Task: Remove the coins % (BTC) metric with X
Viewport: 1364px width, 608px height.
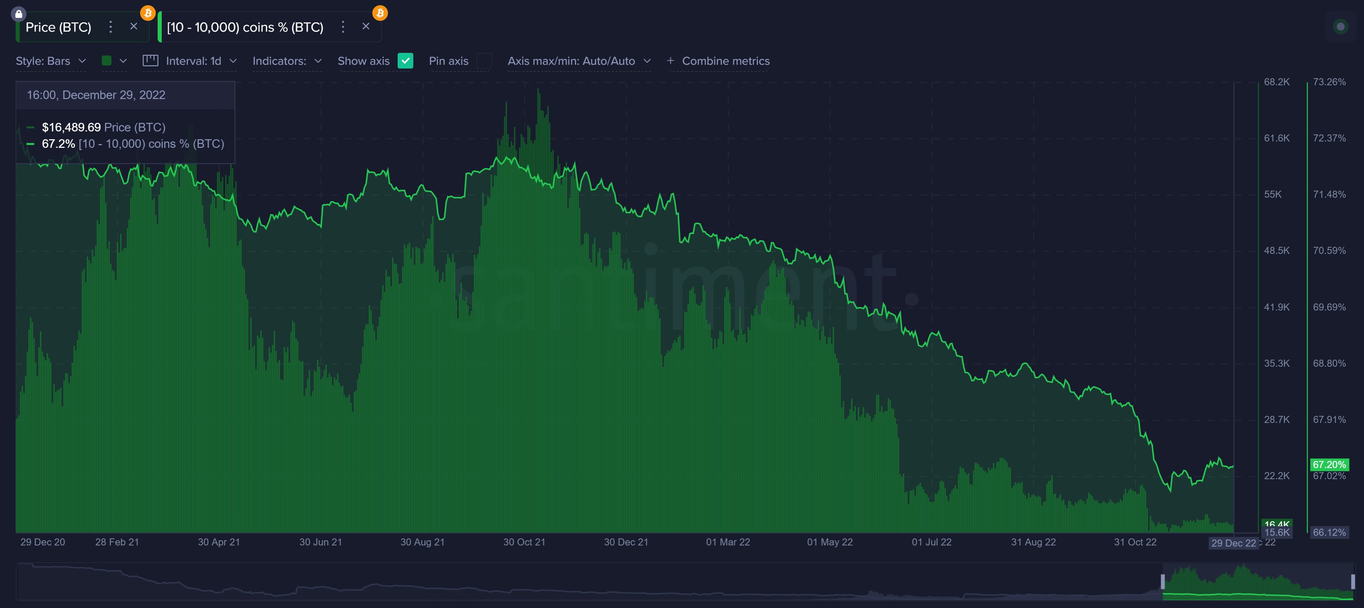Action: click(x=365, y=26)
